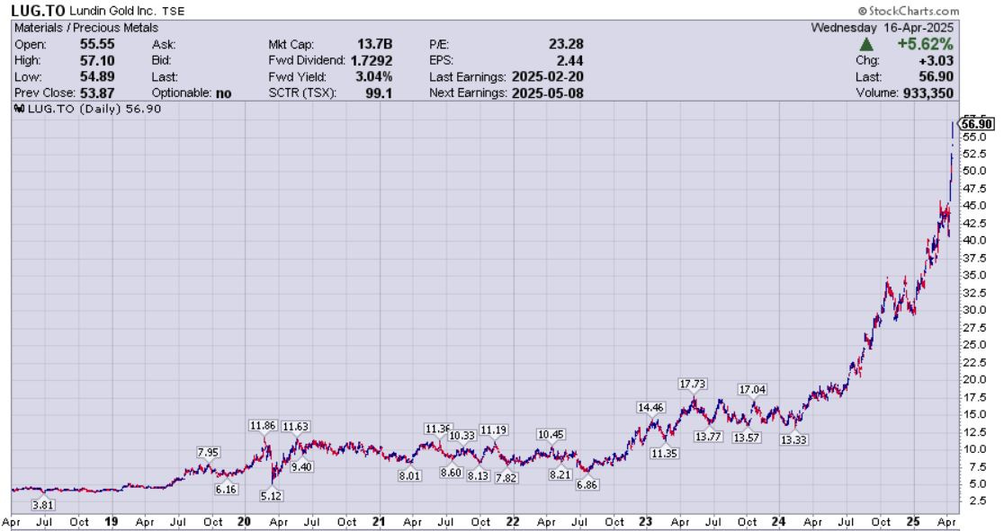Click the '20' year label on time axis
This screenshot has height=531, width=1004.
(244, 522)
